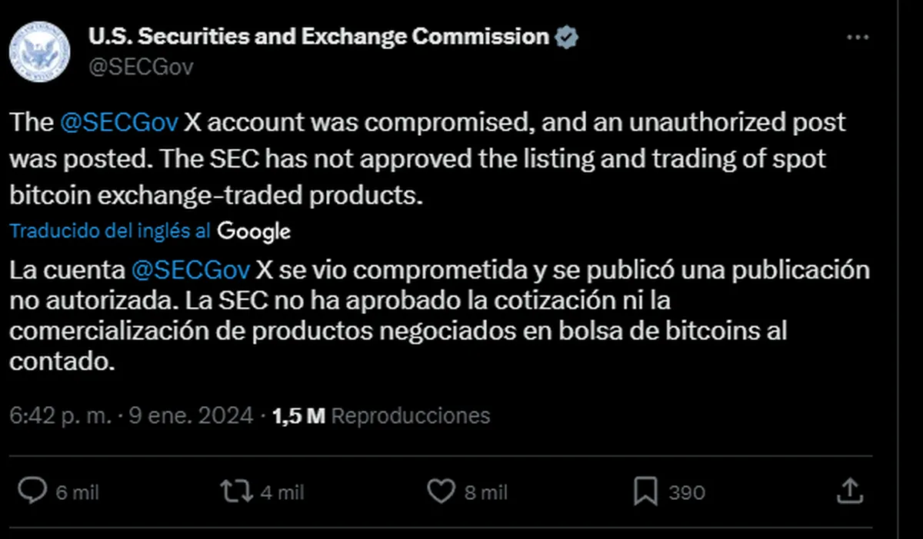This screenshot has width=923, height=539.
Task: Click the 6 mil replies count
Action: click(77, 492)
